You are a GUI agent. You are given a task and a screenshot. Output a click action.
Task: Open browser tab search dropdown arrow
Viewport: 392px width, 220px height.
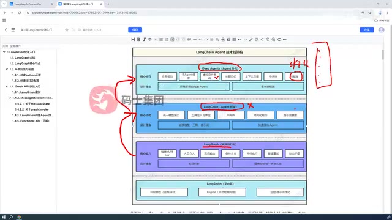4,4
